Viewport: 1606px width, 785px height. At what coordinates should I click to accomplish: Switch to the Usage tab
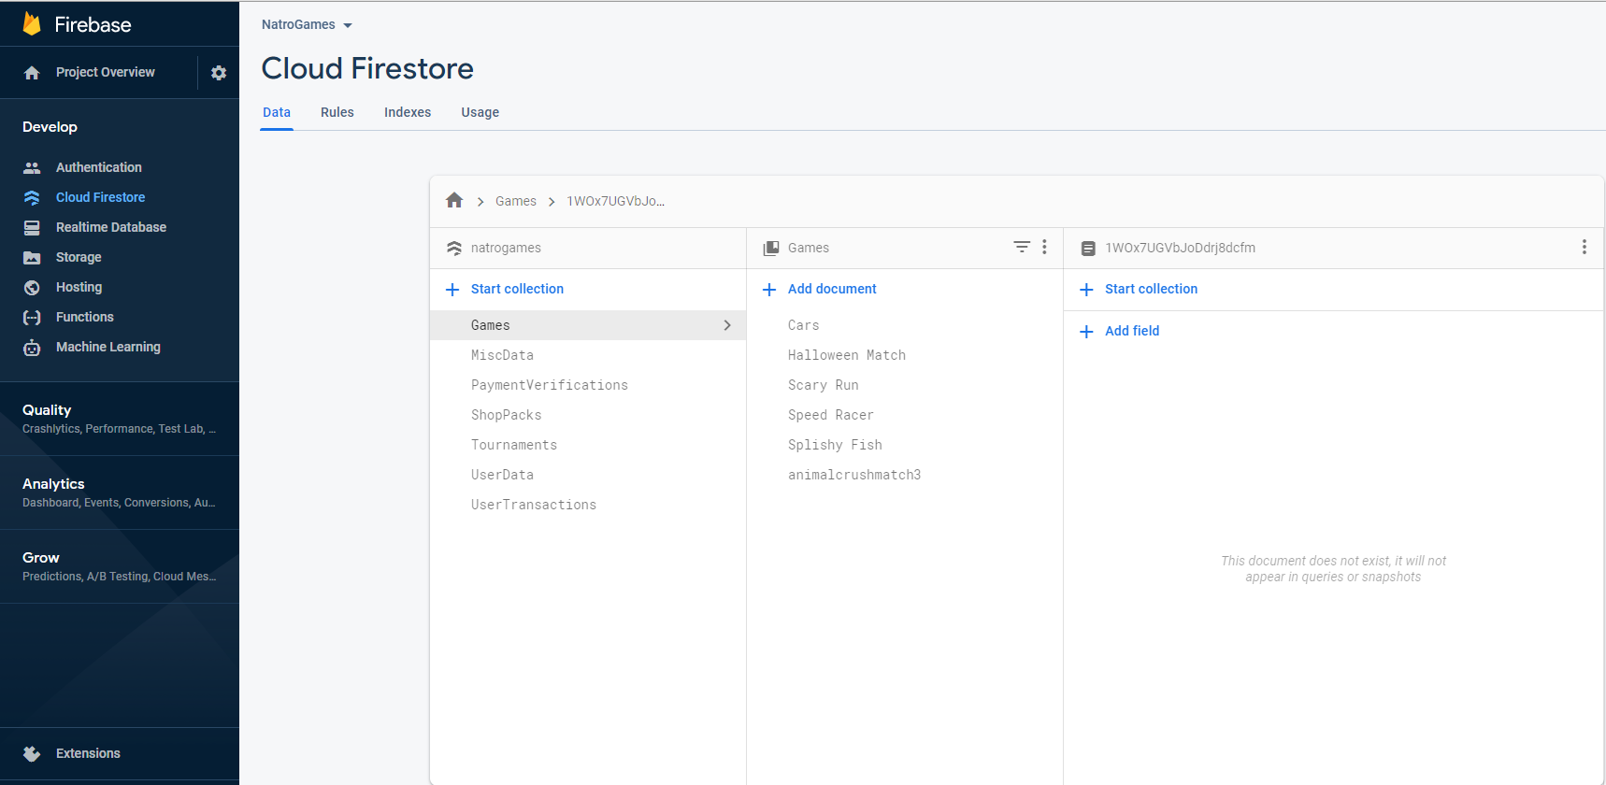tap(480, 112)
